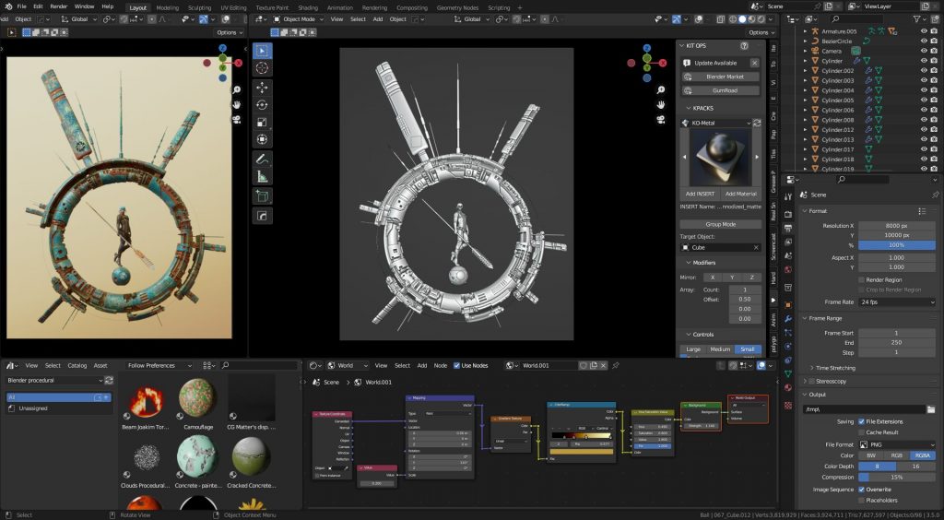Toggle Mirror X axis button
This screenshot has height=520, width=944.
(713, 278)
